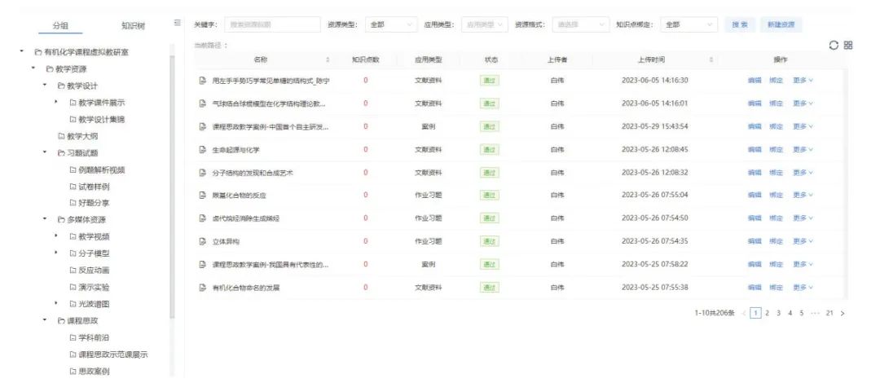Collapse the 教学资源 tree node
The width and height of the screenshot is (880, 383).
click(x=33, y=68)
